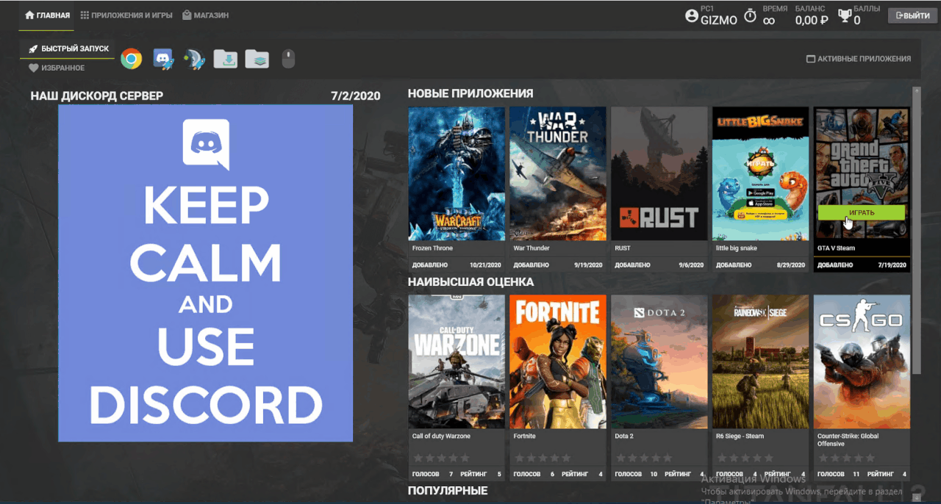
Task: Select the Быстрый запуск tab
Action: [68, 48]
